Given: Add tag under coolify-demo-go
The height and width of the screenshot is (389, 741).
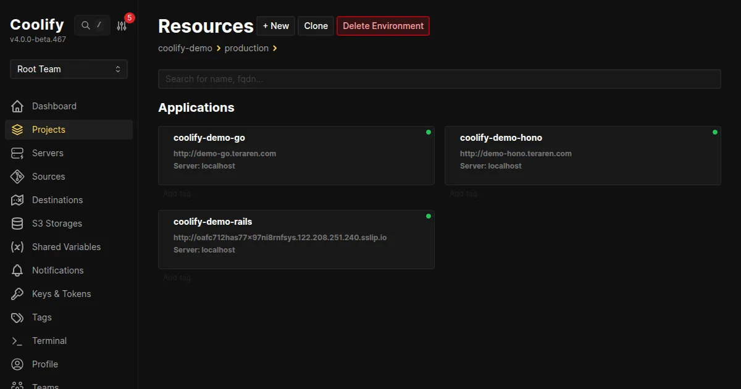Looking at the screenshot, I should pyautogui.click(x=177, y=194).
